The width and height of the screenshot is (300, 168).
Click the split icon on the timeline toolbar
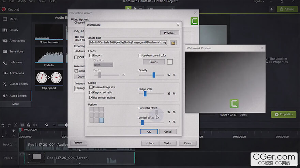35,125
